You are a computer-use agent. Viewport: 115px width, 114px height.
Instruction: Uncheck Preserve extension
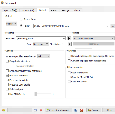pos(7,75)
